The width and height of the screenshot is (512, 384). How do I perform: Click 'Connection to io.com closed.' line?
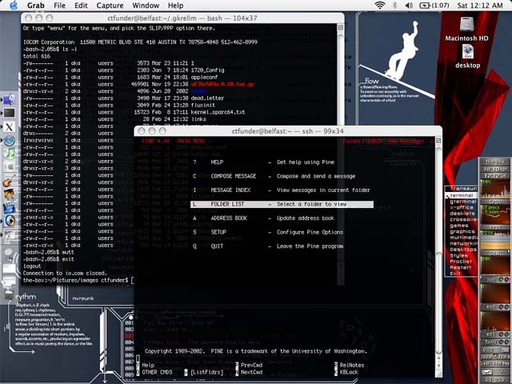(65, 274)
